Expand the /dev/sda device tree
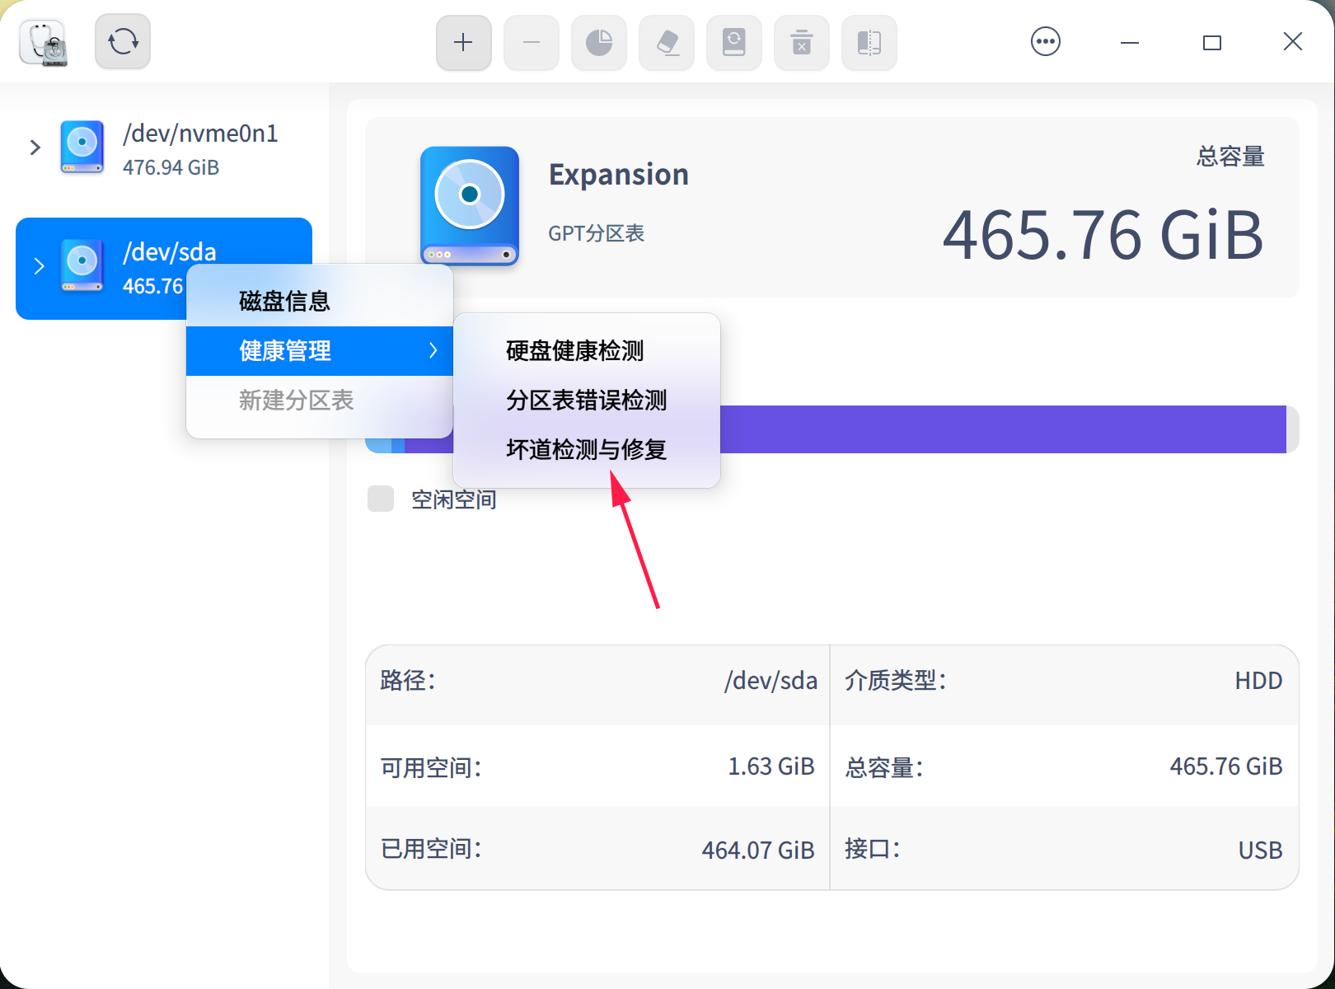 coord(39,266)
